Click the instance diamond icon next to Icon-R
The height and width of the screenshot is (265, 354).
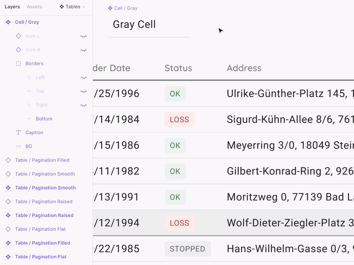click(x=19, y=49)
